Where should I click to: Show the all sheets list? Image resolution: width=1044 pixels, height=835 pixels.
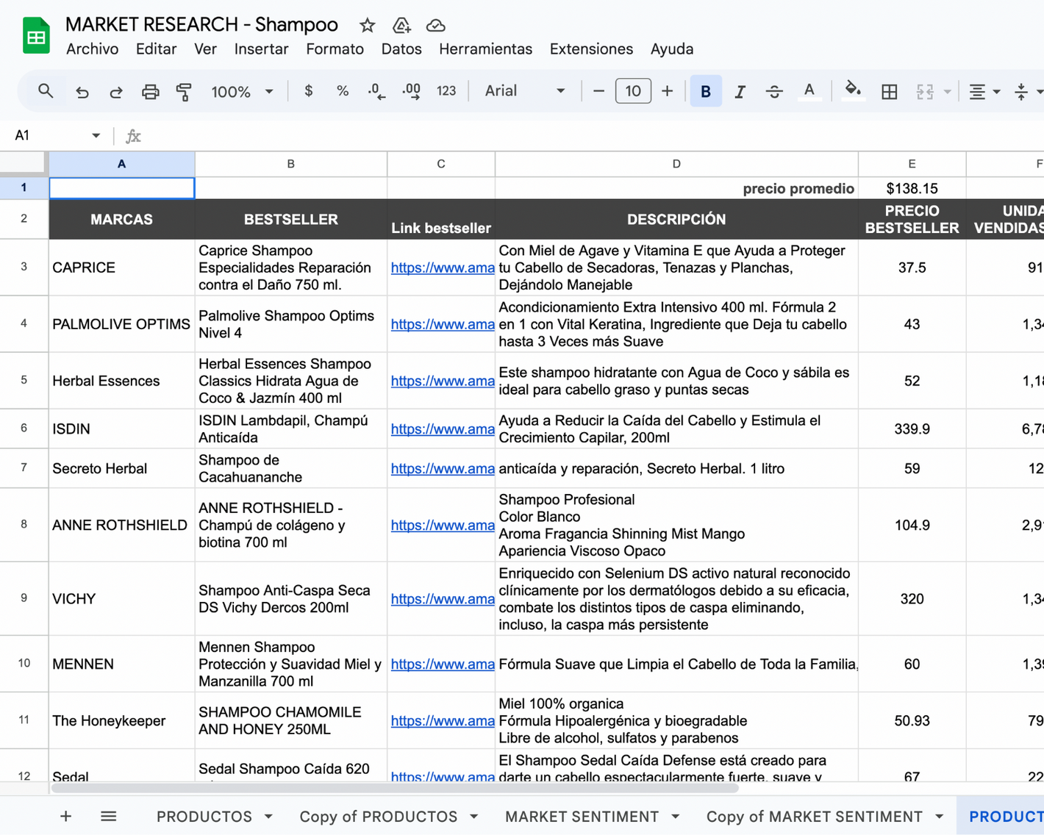109,816
